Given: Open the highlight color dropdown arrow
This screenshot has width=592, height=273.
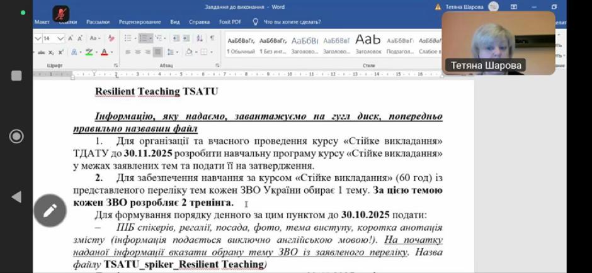Looking at the screenshot, I should [x=96, y=52].
